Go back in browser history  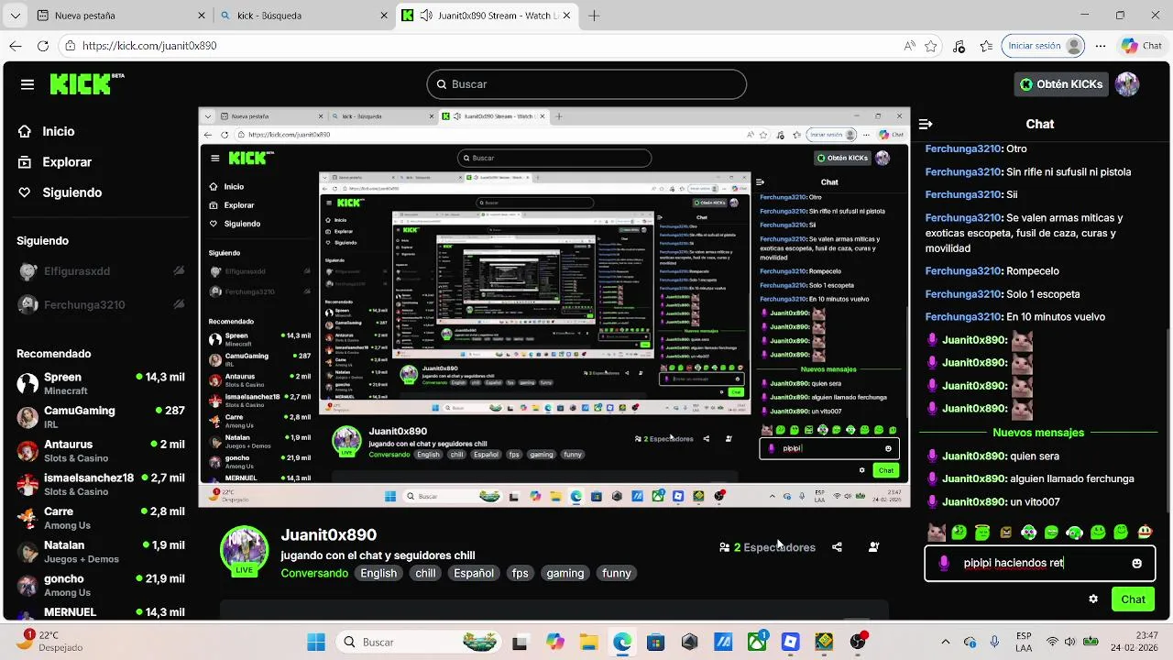[x=16, y=46]
